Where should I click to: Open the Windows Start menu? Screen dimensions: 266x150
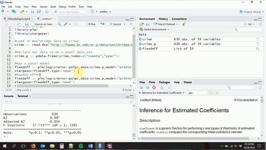tap(5, 146)
